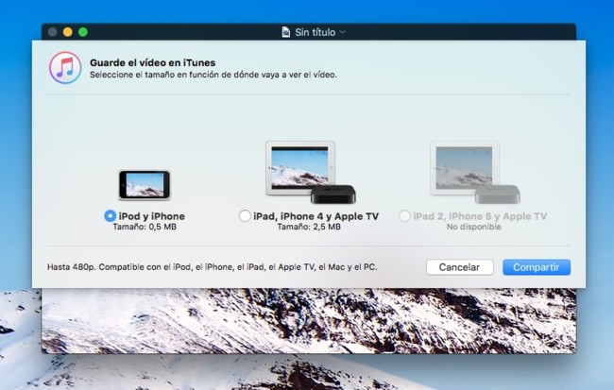Click the iPhone device thumbnail
The image size is (614, 390).
coord(145,185)
